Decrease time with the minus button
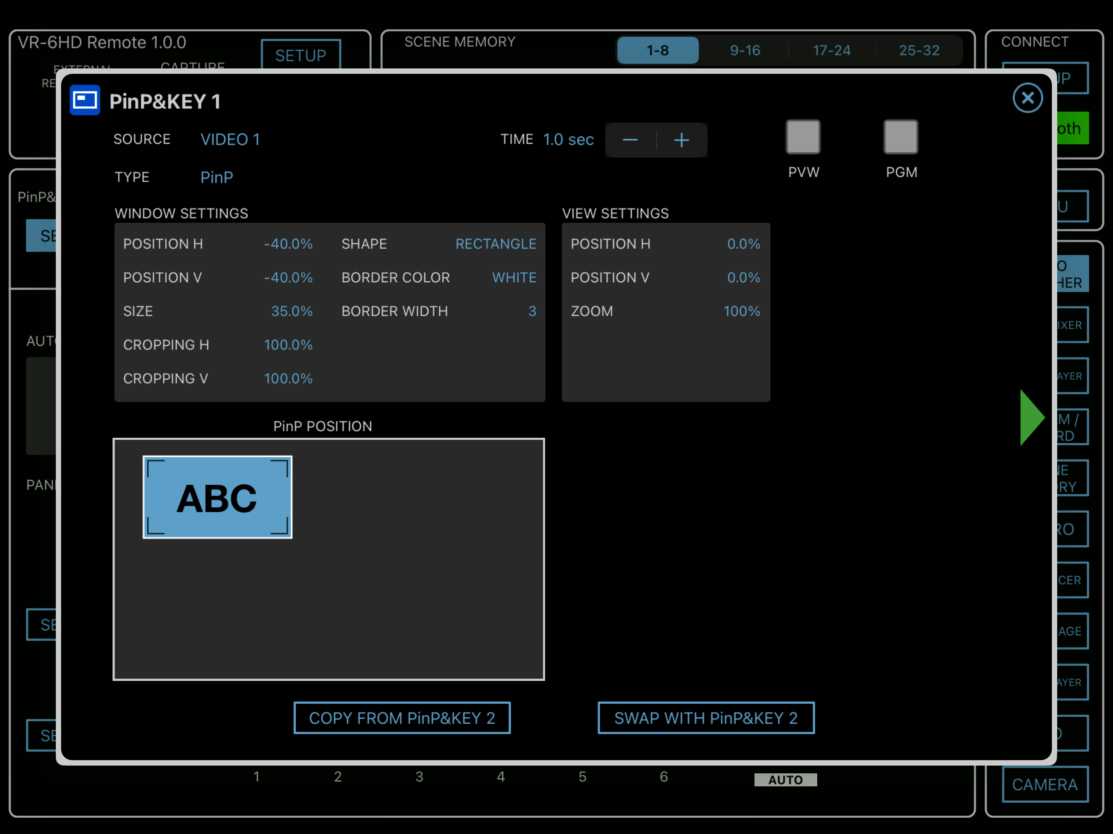This screenshot has height=834, width=1113. (631, 140)
